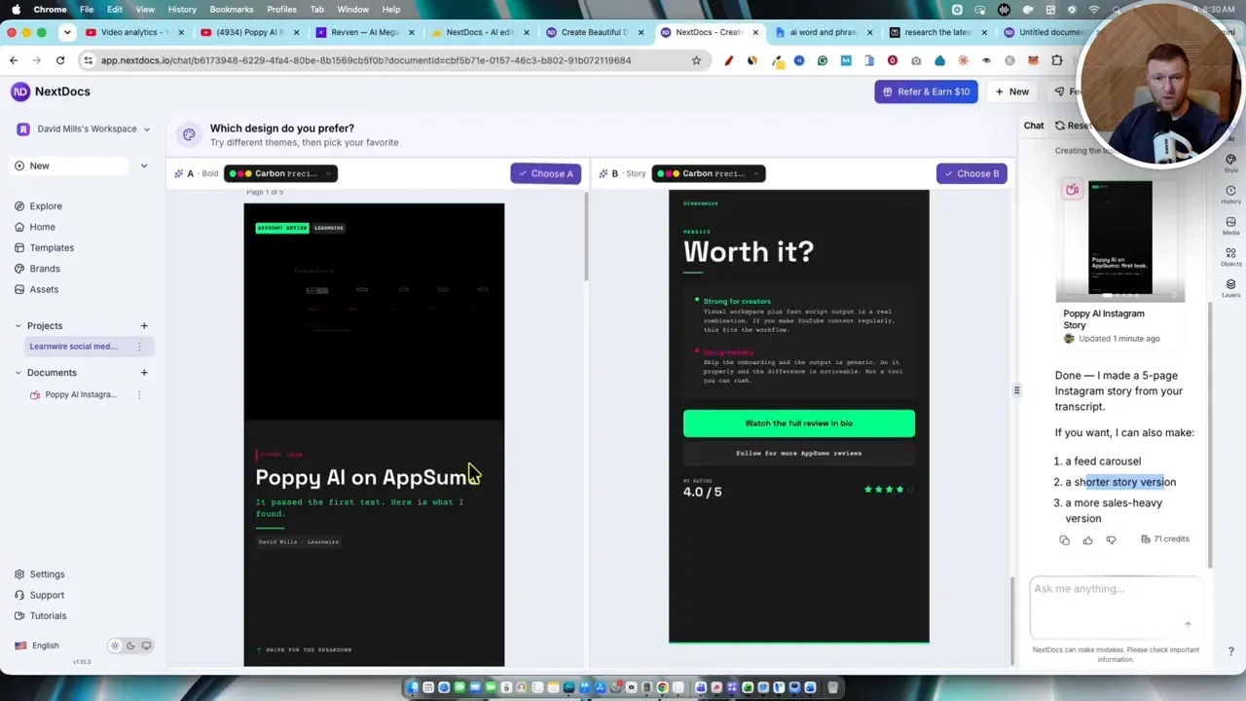This screenshot has height=701, width=1246.
Task: Click the New button in top bar
Action: click(1012, 92)
